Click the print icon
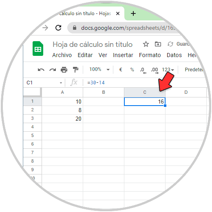The image size is (212, 212). coord(64,70)
